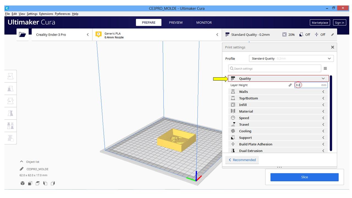Select the Per Model Settings tool
This screenshot has width=352, height=198.
(10, 126)
